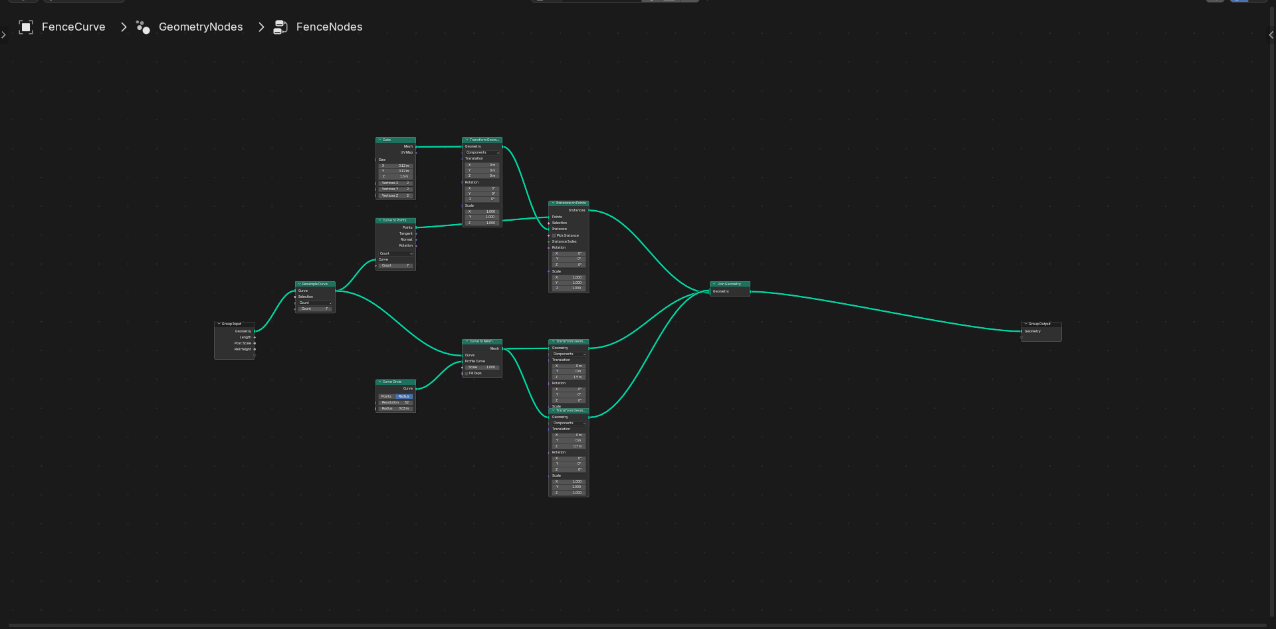Click Curve output socket on Curve Circle
Screen dimensions: 1276x629
416,388
